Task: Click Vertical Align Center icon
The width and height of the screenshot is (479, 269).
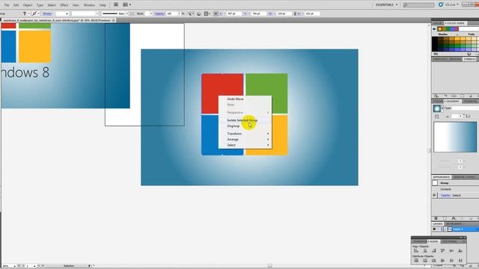Action: pos(451,251)
